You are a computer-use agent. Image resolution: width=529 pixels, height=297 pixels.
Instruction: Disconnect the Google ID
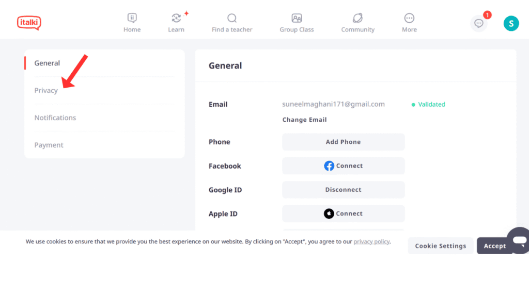[x=343, y=190]
